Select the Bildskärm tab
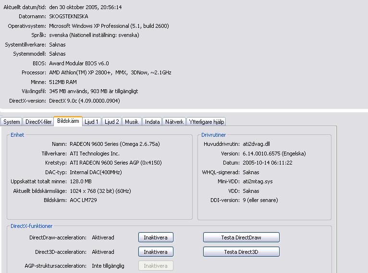 [68, 121]
